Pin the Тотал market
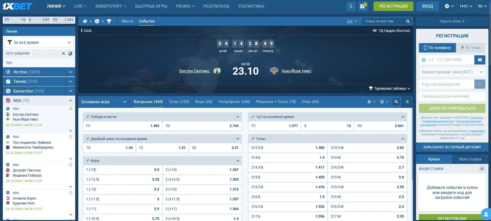The width and height of the screenshot is (491, 221). 253,139
